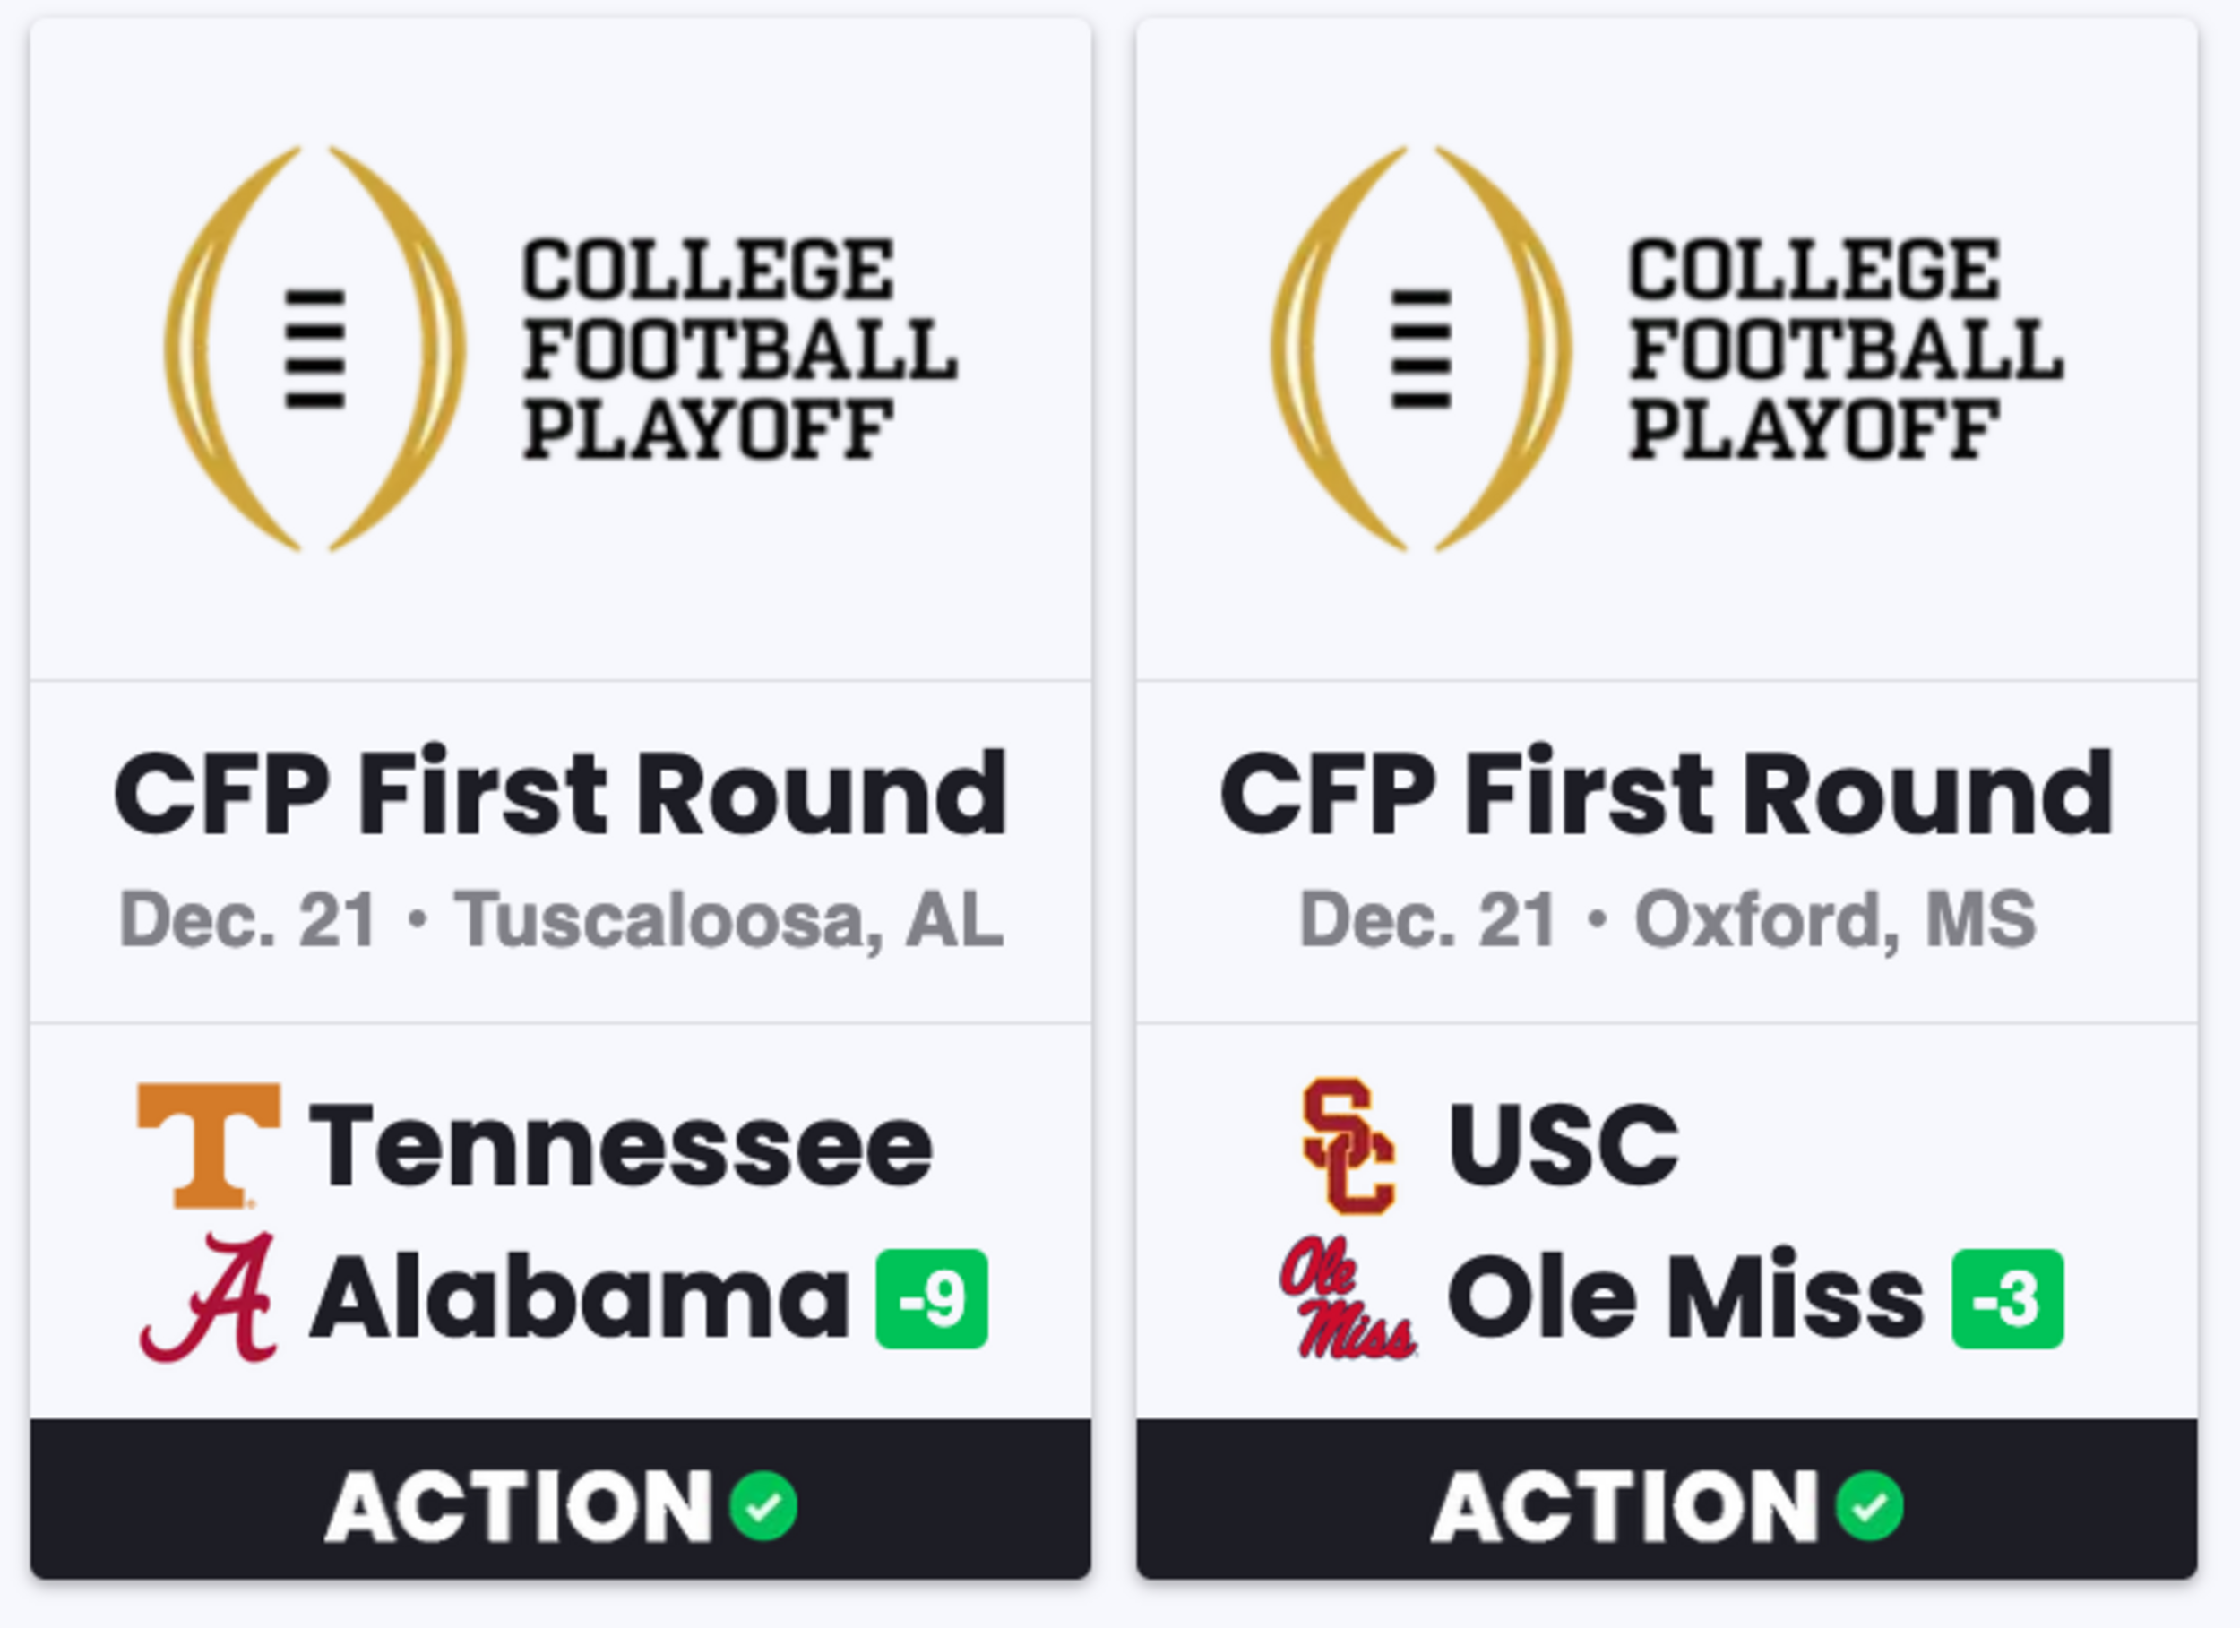Click the Dec. 21 Oxford, MS date line

[x=1667, y=921]
